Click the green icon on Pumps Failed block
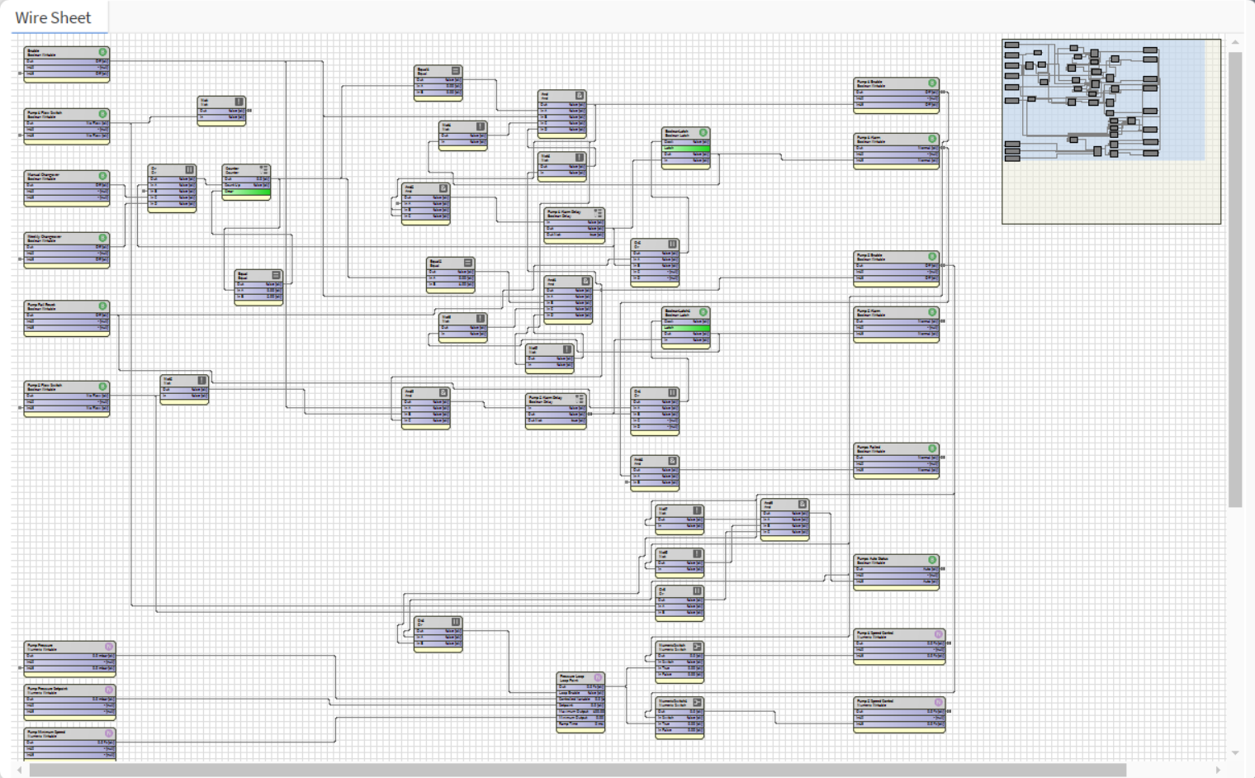The height and width of the screenshot is (778, 1255). (x=932, y=448)
